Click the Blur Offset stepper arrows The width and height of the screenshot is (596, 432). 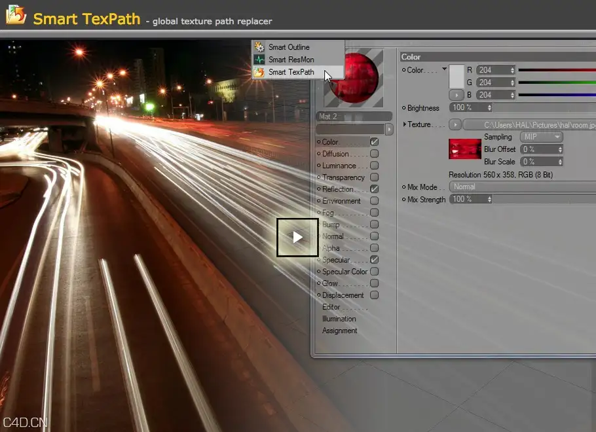pyautogui.click(x=560, y=149)
